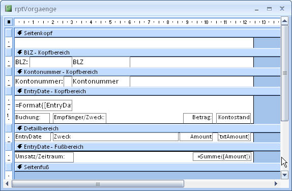
Task: Select the BLZ text box control
Action: (x=101, y=62)
